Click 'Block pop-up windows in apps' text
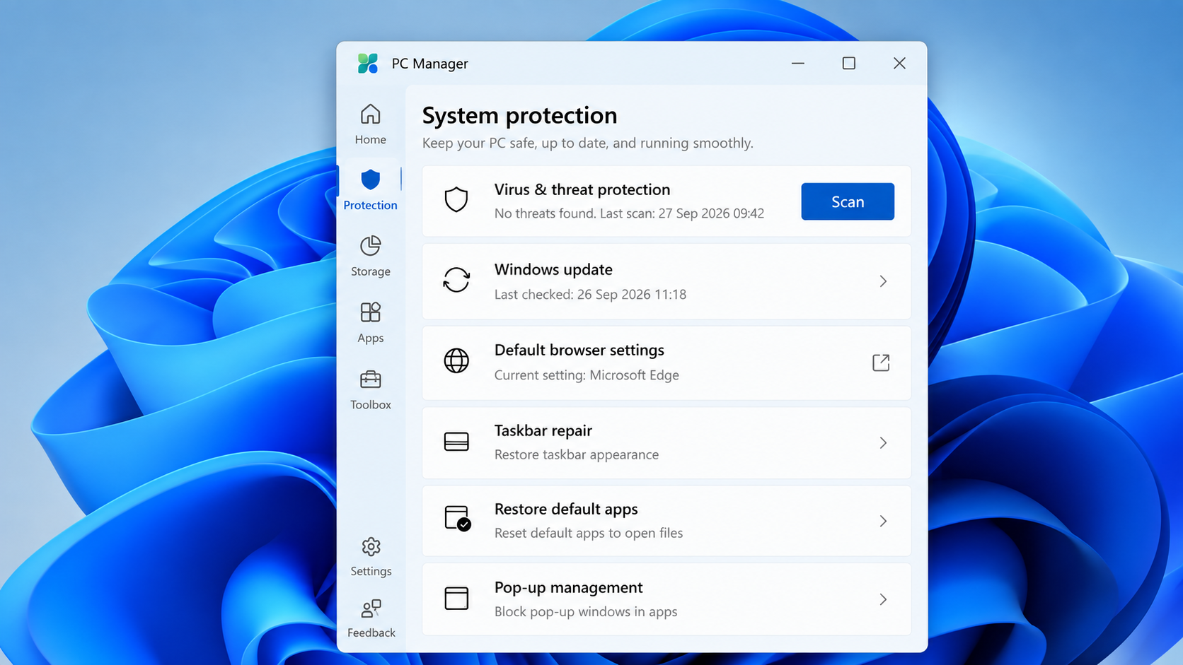This screenshot has height=665, width=1183. coord(586,611)
